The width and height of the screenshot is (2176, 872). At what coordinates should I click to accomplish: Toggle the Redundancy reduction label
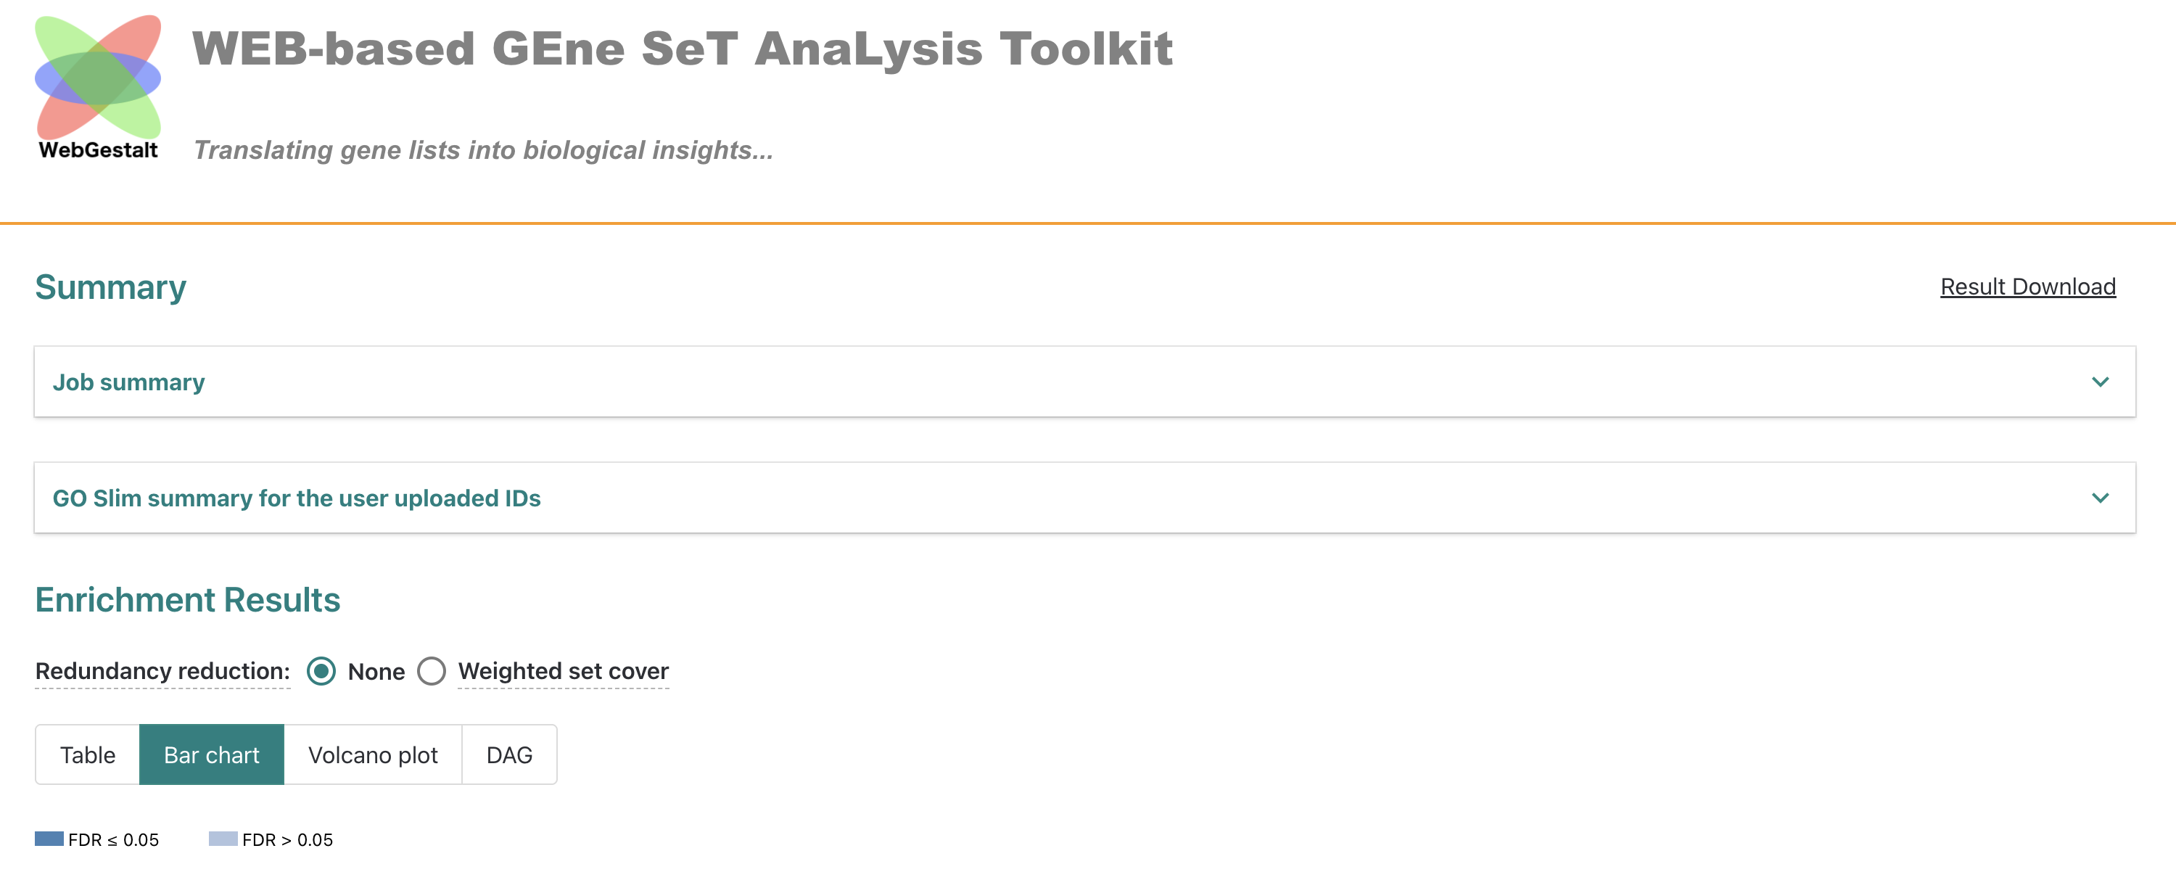[x=161, y=672]
